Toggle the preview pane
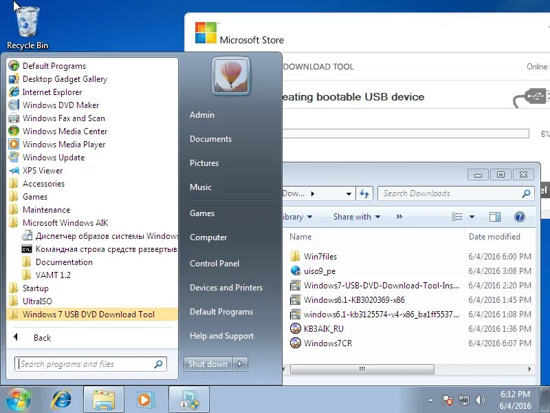Viewport: 550px width, 413px height. 495,217
